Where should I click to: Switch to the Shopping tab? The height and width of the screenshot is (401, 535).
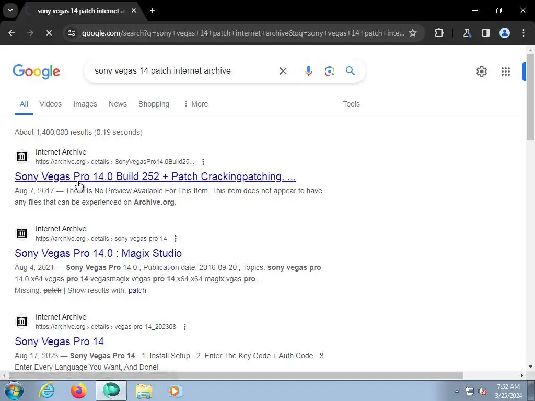(x=154, y=104)
